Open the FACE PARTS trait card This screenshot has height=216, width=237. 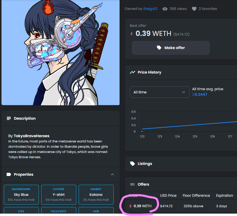pos(59,210)
